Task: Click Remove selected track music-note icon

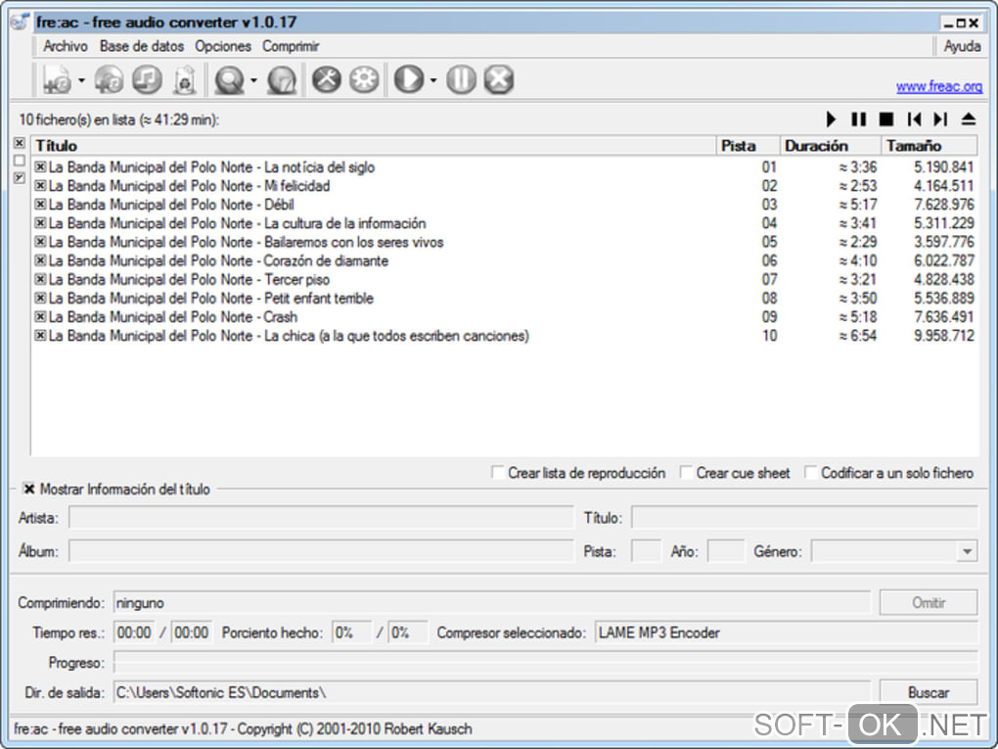Action: 147,80
